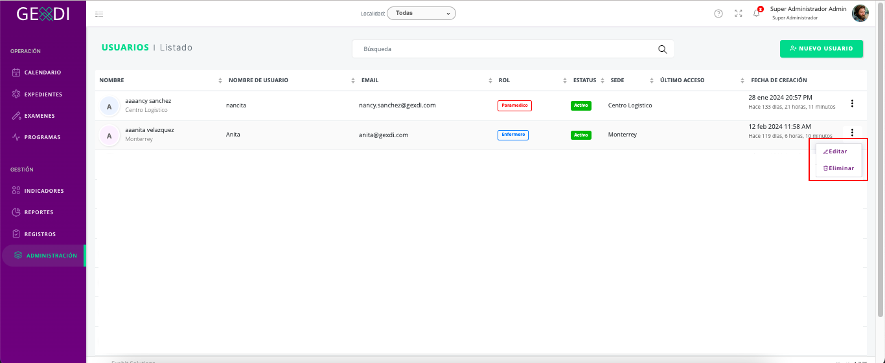Open the notifications bell icon
Image resolution: width=885 pixels, height=363 pixels.
click(756, 14)
